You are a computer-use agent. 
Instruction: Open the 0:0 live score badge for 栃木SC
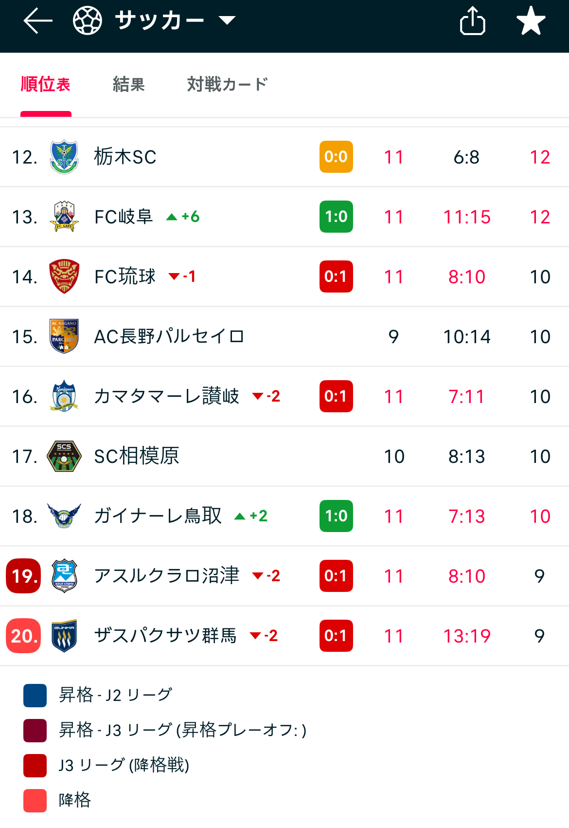(336, 157)
